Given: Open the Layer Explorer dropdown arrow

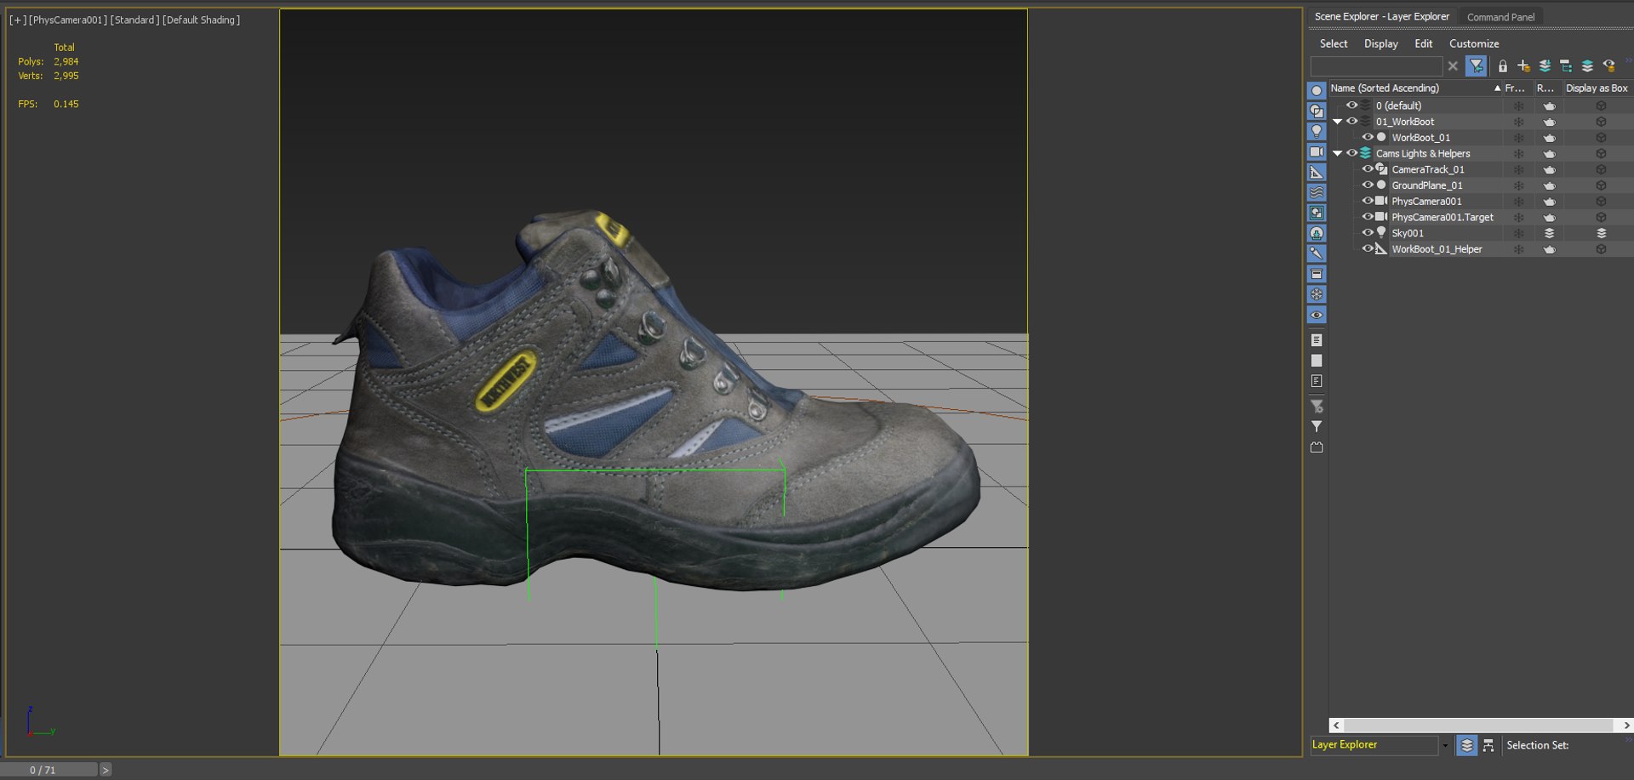Looking at the screenshot, I should pyautogui.click(x=1445, y=745).
